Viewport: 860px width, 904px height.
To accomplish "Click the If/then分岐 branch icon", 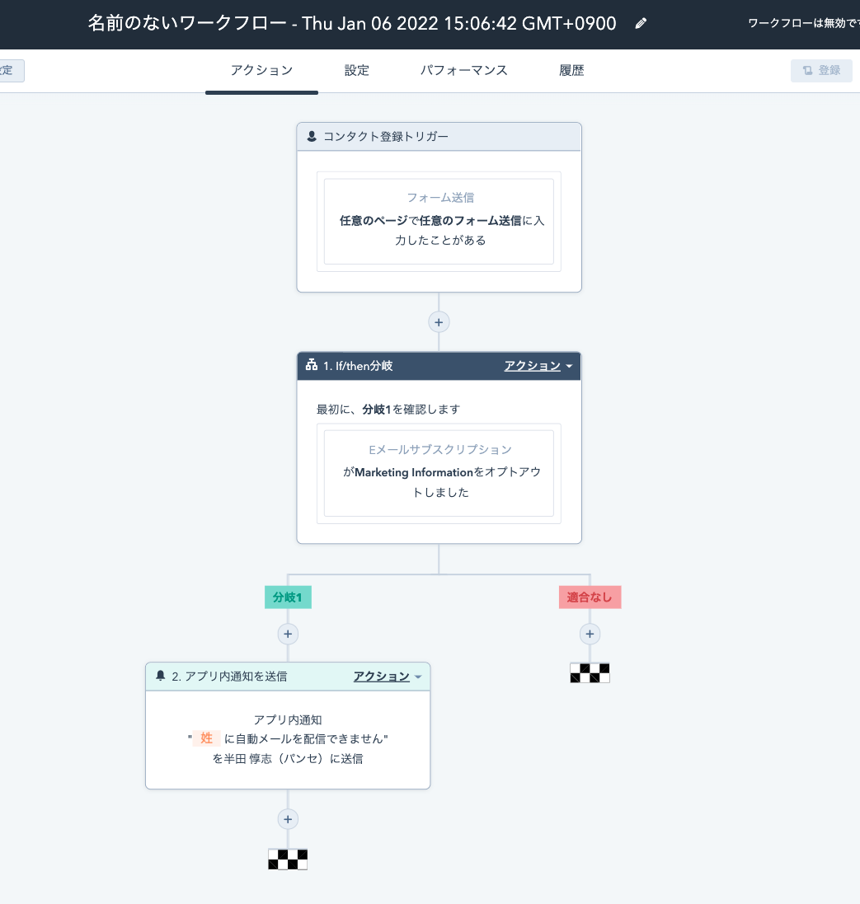I will pyautogui.click(x=312, y=366).
